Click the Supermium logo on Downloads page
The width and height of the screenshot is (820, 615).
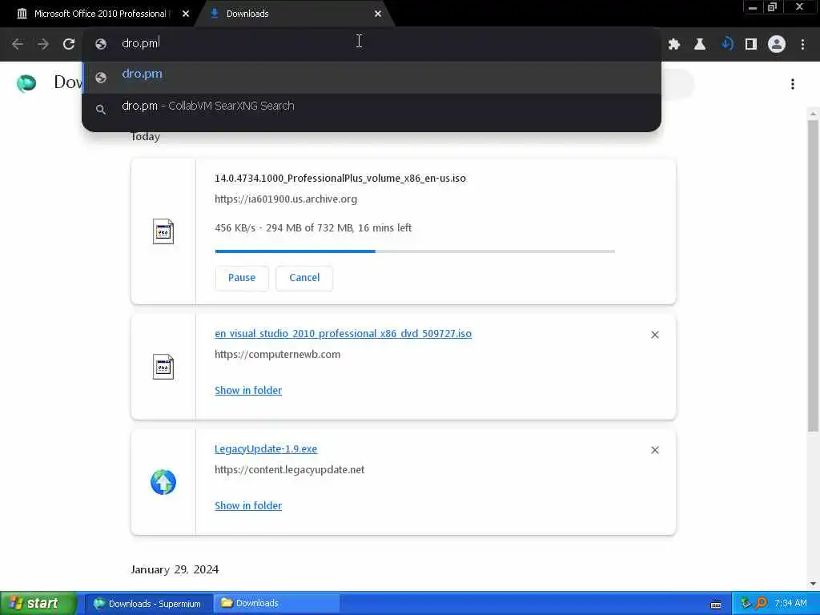tap(26, 82)
